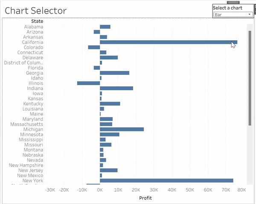
Task: Select the New York profit bar
Action: coord(166,180)
